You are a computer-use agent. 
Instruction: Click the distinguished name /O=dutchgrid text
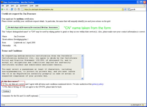(x=32, y=27)
